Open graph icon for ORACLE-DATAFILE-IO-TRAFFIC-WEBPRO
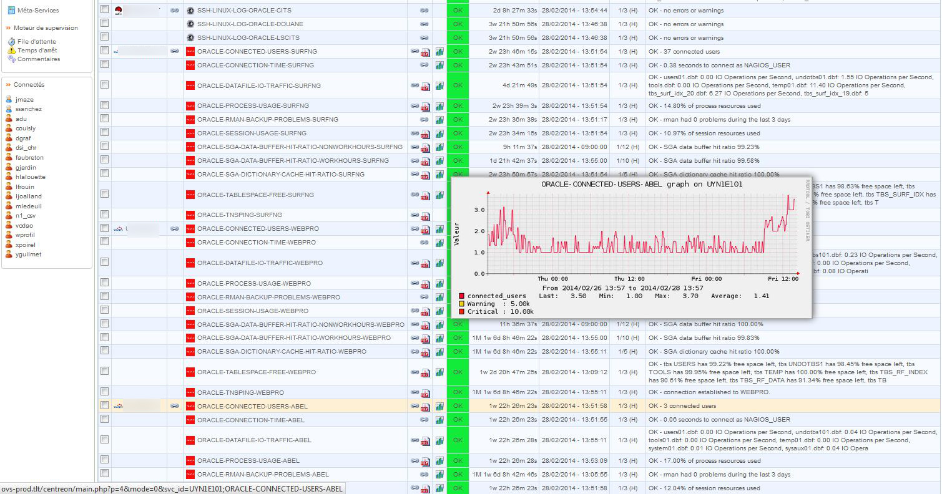942x494 pixels. coord(439,263)
